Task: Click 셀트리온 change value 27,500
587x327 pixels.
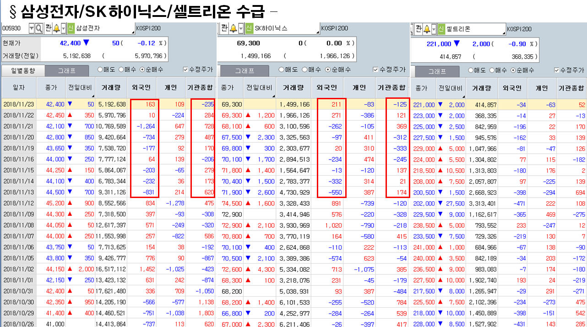Action: pos(456,203)
